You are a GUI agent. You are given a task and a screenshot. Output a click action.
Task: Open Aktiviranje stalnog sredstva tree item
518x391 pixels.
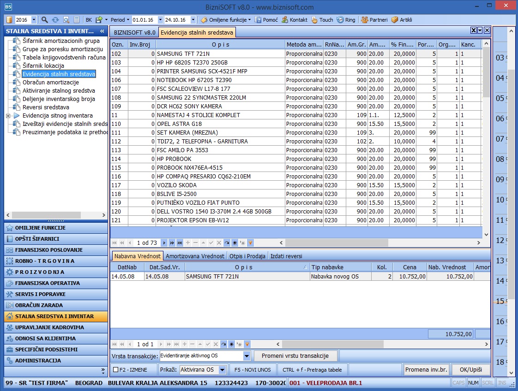coord(59,91)
